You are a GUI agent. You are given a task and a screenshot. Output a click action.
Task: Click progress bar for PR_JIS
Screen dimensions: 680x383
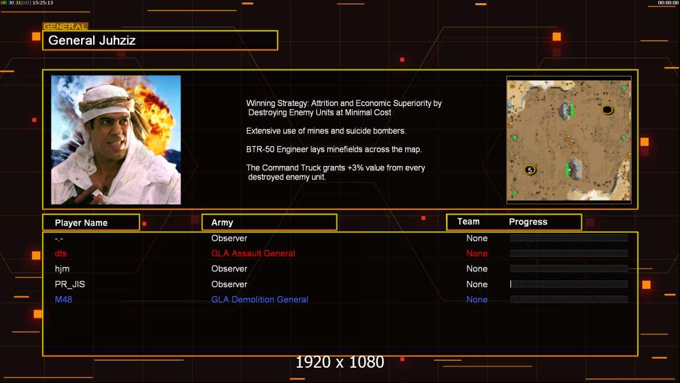(x=569, y=284)
